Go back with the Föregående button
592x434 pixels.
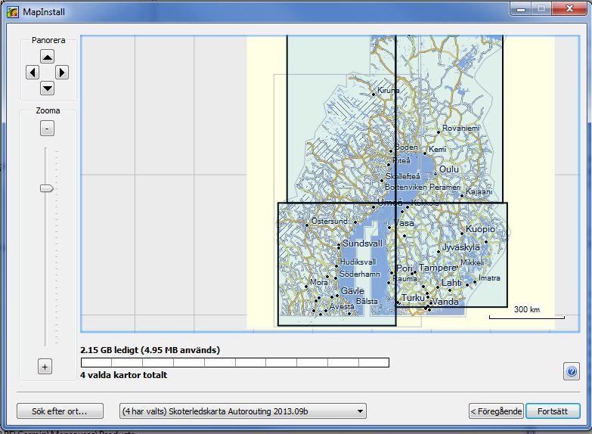pyautogui.click(x=495, y=411)
